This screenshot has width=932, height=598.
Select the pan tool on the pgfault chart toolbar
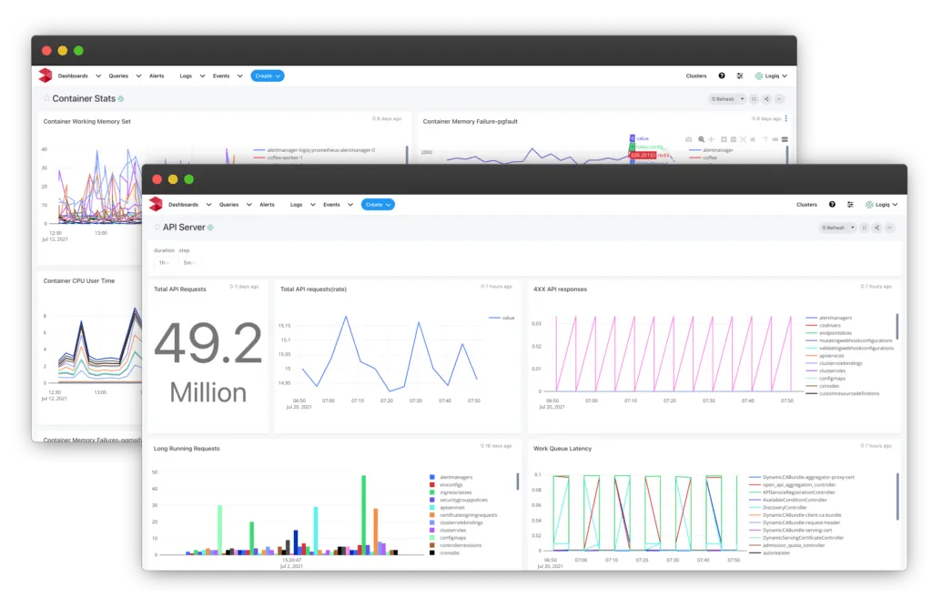tap(711, 139)
